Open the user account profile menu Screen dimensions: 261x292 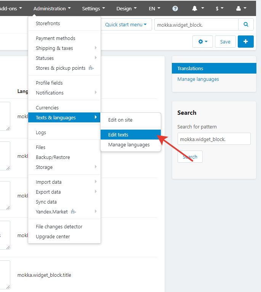[x=241, y=8]
